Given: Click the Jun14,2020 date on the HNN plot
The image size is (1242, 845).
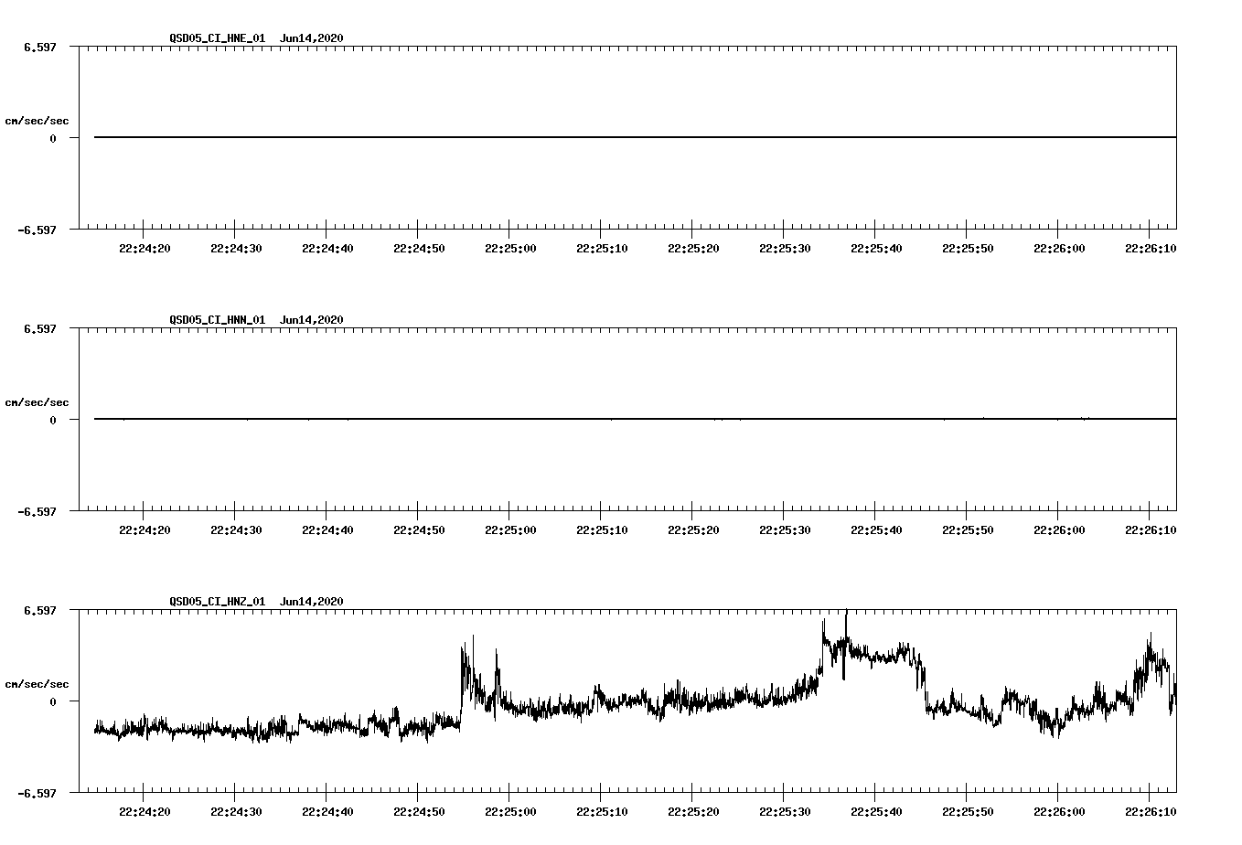Looking at the screenshot, I should [312, 320].
